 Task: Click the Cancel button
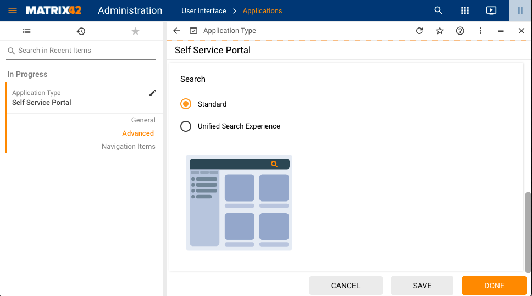pyautogui.click(x=345, y=286)
